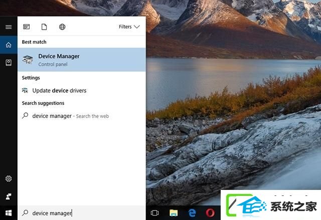Click the Best match heading
Screen dimensions: 321x220
34,42
